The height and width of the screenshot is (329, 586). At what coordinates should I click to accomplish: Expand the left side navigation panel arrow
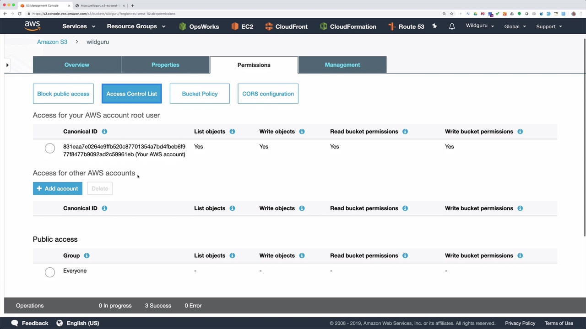pos(7,65)
